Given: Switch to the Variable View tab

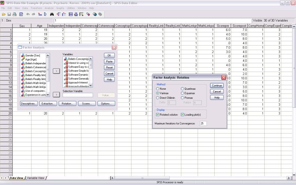Looking at the screenshot, I should pyautogui.click(x=35, y=178).
